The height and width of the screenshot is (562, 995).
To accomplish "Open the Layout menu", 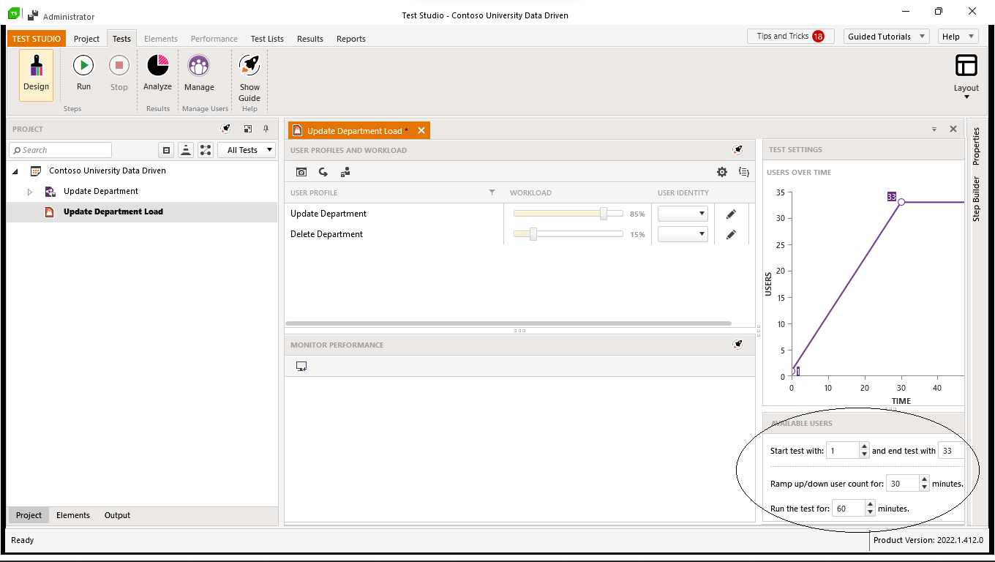I will 966,76.
